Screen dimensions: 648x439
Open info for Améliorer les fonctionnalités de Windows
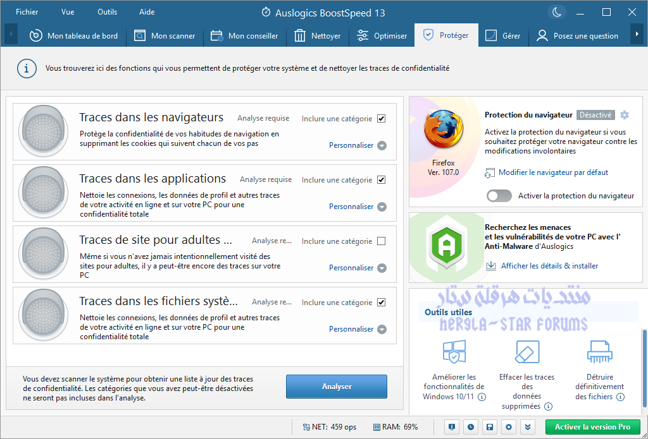482,397
